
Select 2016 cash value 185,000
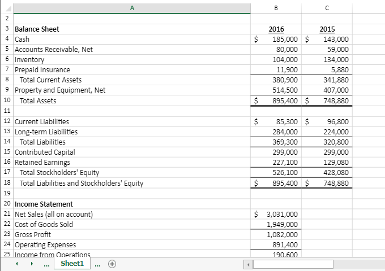(x=276, y=39)
